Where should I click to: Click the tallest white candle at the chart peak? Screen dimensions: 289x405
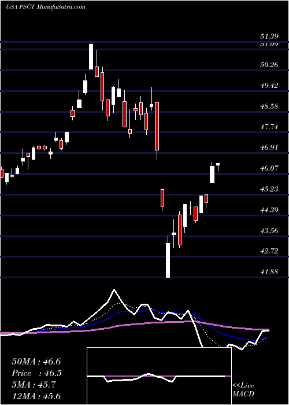click(x=91, y=57)
